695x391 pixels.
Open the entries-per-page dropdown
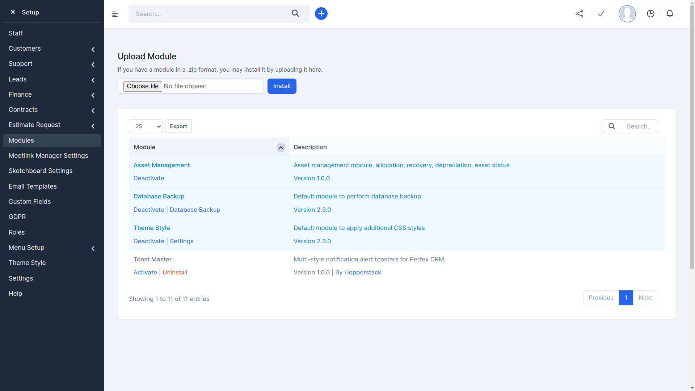146,126
